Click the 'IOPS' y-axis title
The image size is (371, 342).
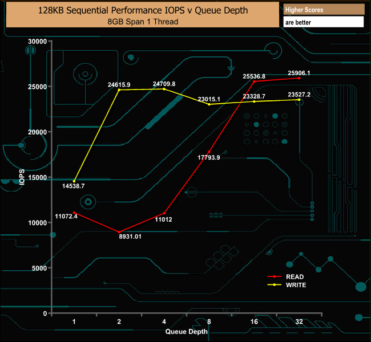(x=22, y=177)
